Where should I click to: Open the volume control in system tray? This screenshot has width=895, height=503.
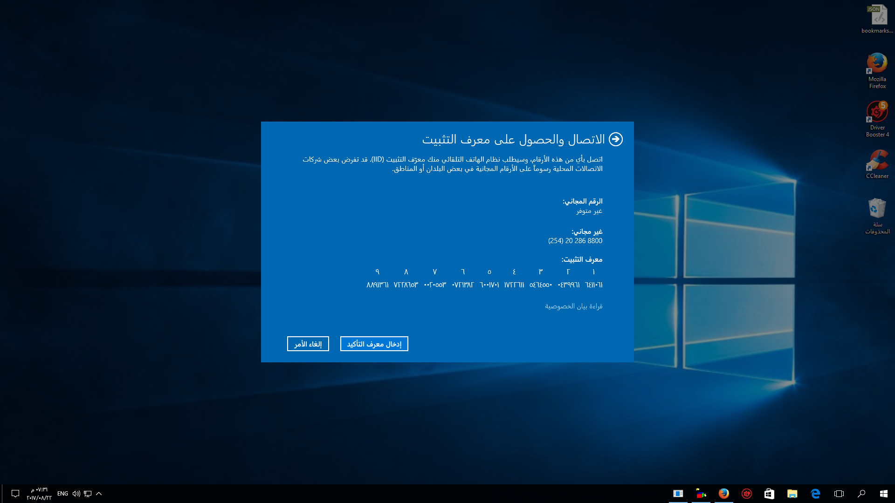[76, 494]
